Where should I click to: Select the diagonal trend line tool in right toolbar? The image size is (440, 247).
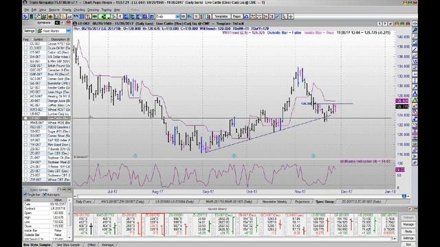pos(415,49)
